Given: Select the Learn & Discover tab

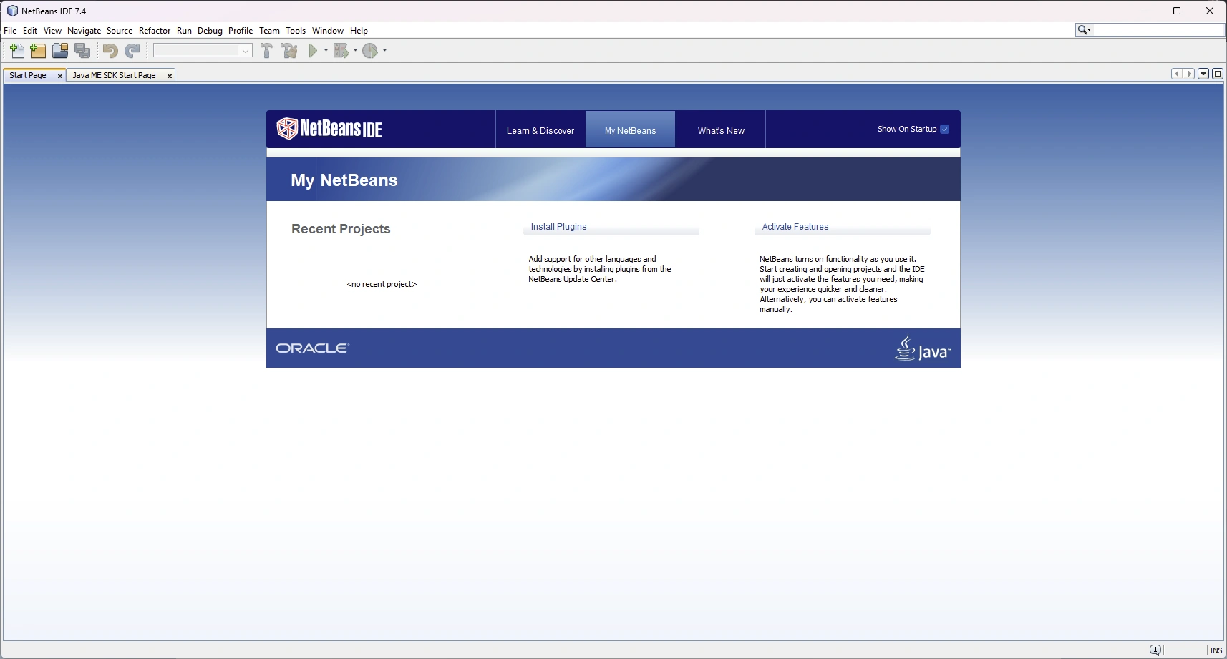Looking at the screenshot, I should click(x=540, y=130).
